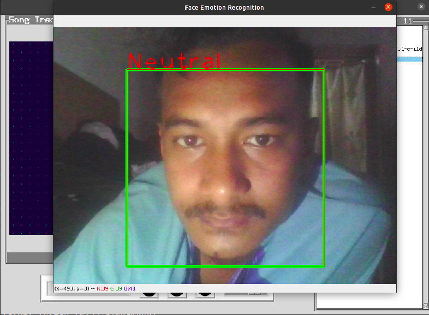
Task: Click the red Neutral emotion label
Action: [175, 61]
